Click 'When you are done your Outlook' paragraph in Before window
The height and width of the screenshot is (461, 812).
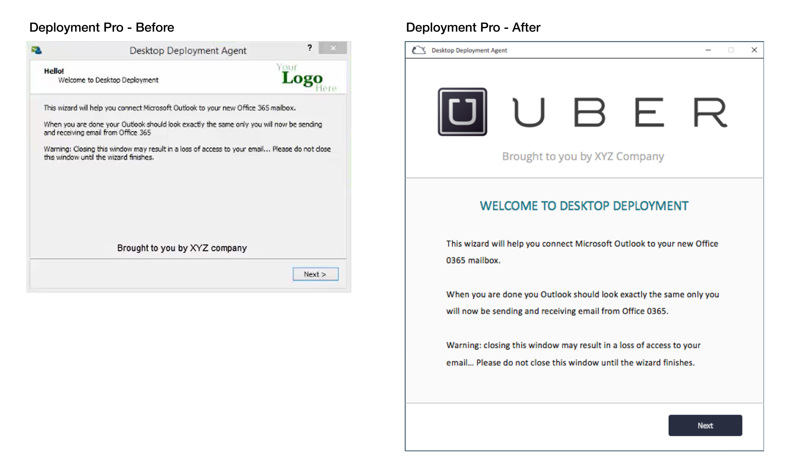(183, 128)
